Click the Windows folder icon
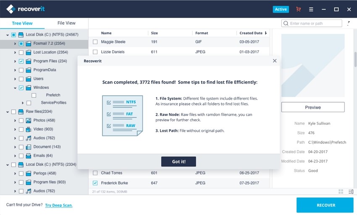 29,88
